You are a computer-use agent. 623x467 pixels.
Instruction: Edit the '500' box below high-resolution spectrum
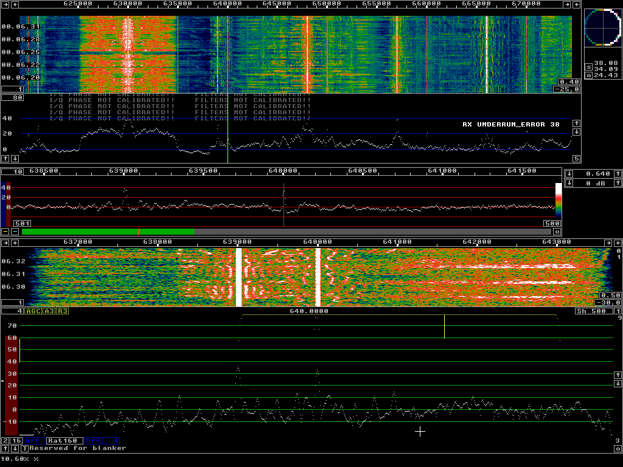[552, 224]
